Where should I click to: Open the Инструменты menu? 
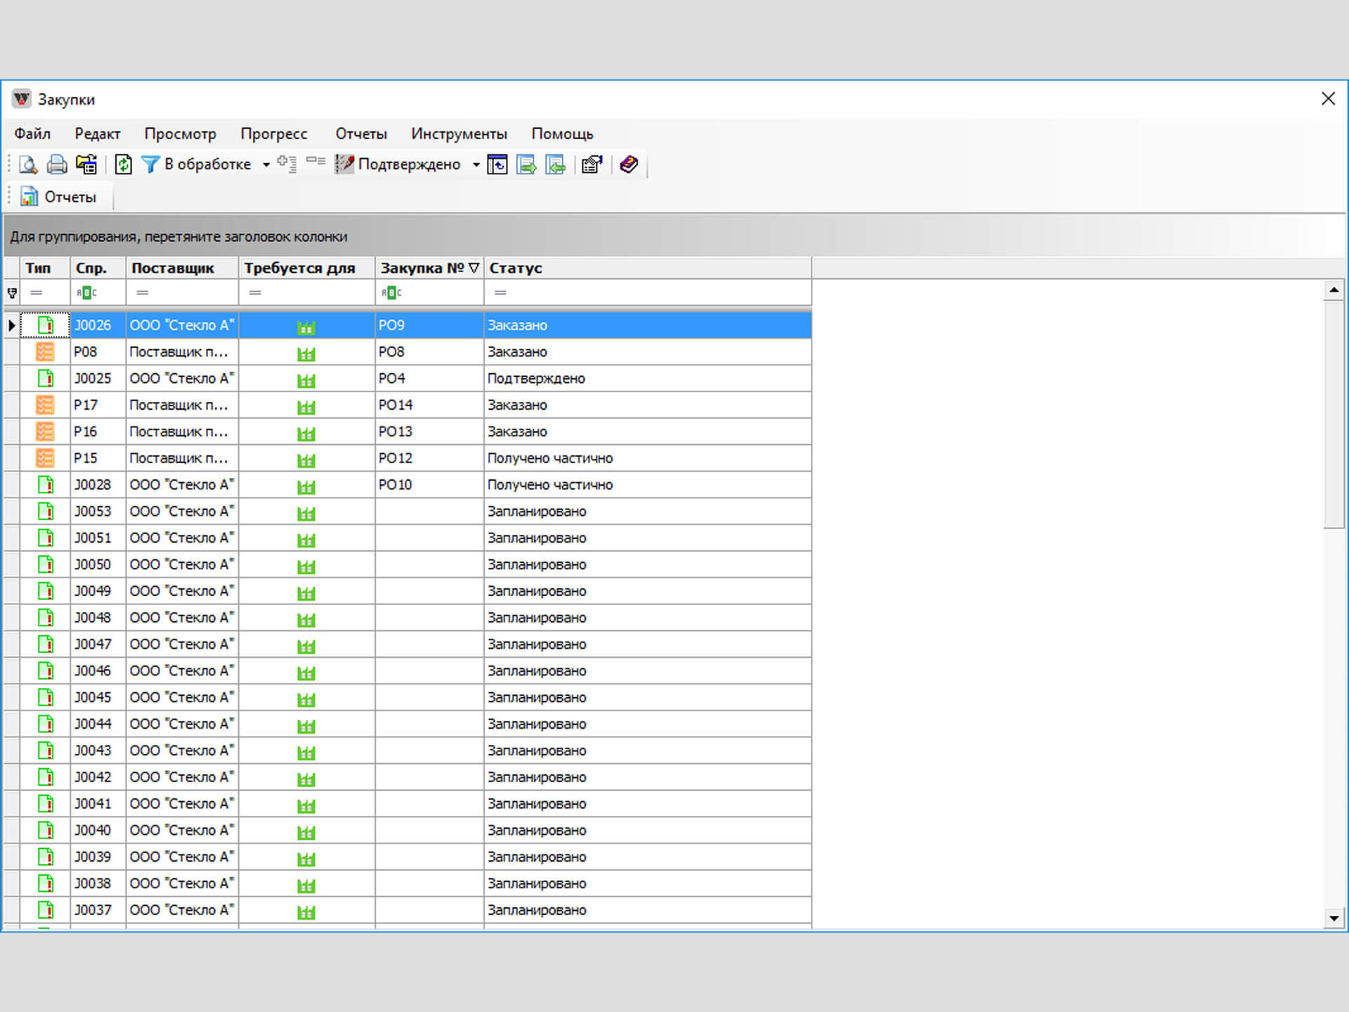point(459,134)
